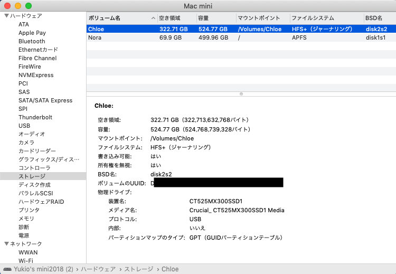This screenshot has width=396, height=274.
Task: Open Fibre Channel in the sidebar
Action: click(37, 58)
